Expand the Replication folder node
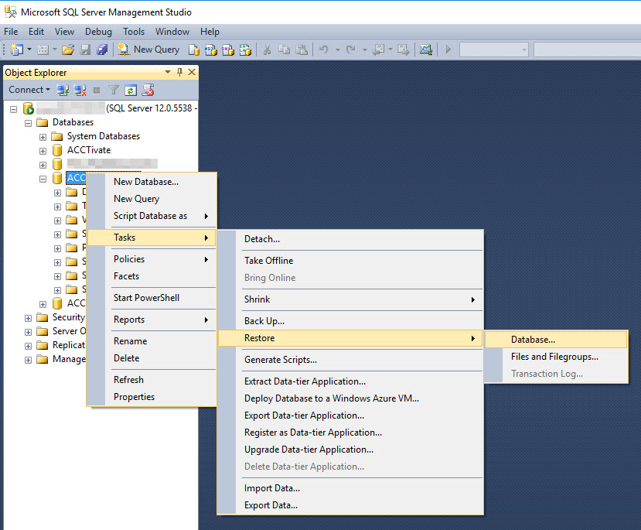641x530 pixels. pos(28,346)
